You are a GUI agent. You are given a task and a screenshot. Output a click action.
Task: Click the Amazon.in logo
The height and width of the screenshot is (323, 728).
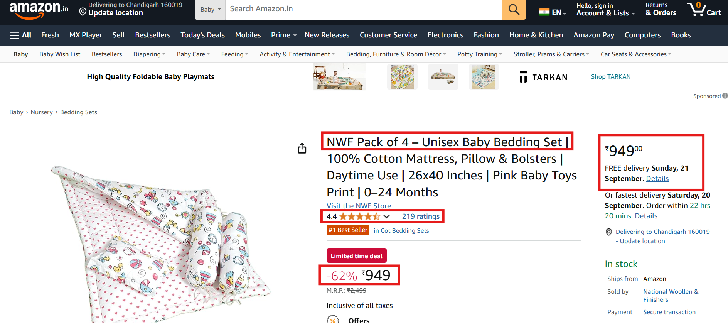pyautogui.click(x=39, y=10)
